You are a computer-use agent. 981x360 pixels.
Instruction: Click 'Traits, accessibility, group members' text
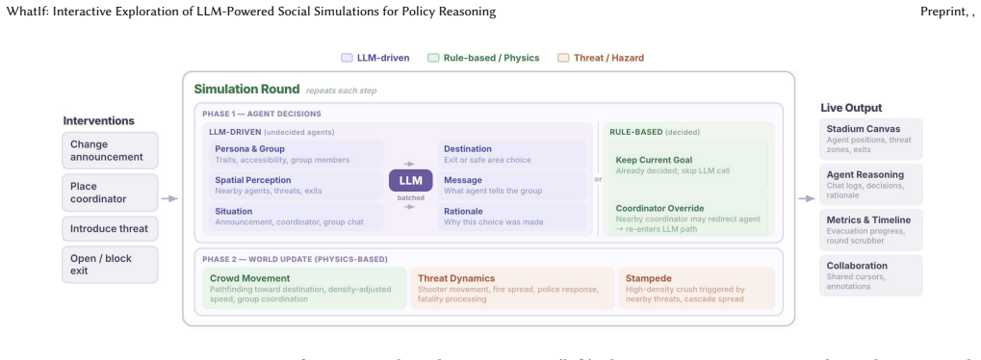point(282,161)
